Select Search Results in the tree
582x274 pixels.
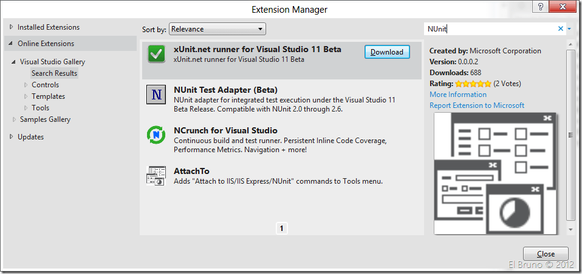pos(55,73)
